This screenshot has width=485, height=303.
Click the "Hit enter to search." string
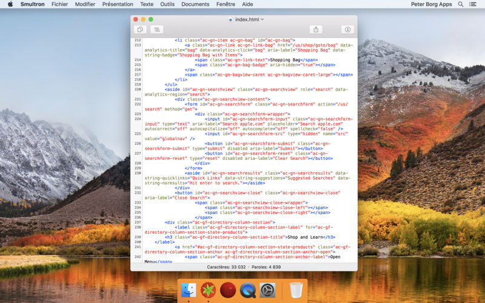[215, 183]
